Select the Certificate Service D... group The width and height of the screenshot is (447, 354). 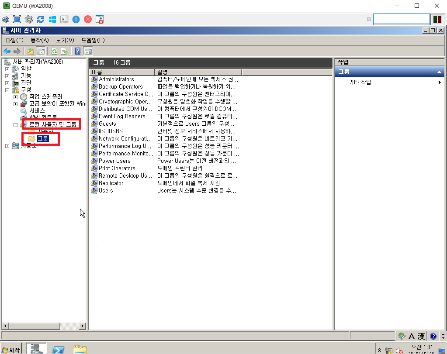(126, 94)
